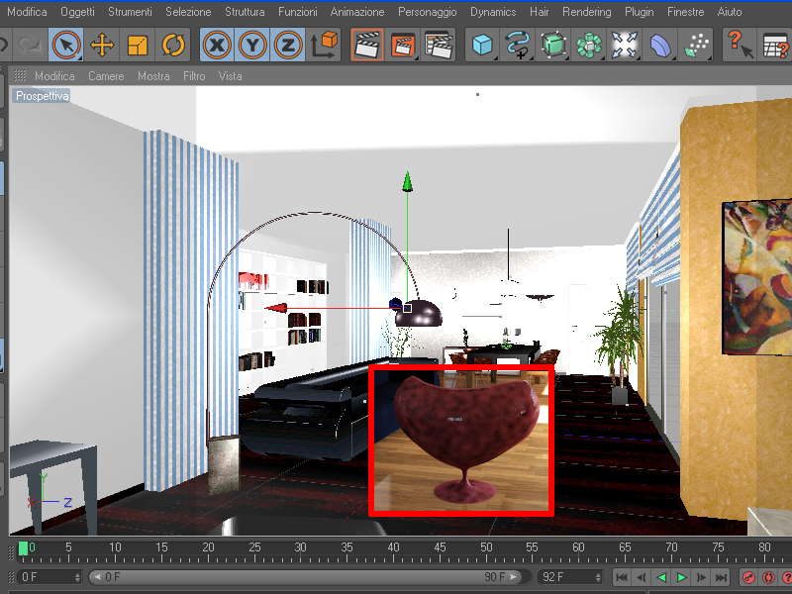Activate the Move tool
792x594 pixels.
(x=102, y=45)
